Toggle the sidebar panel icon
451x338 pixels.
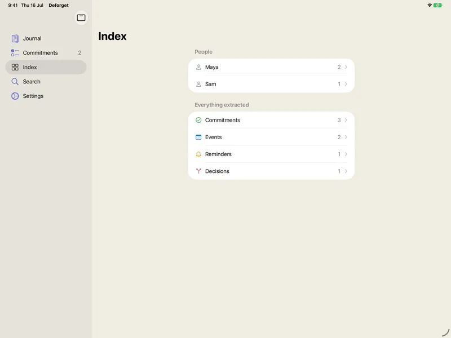pos(81,18)
